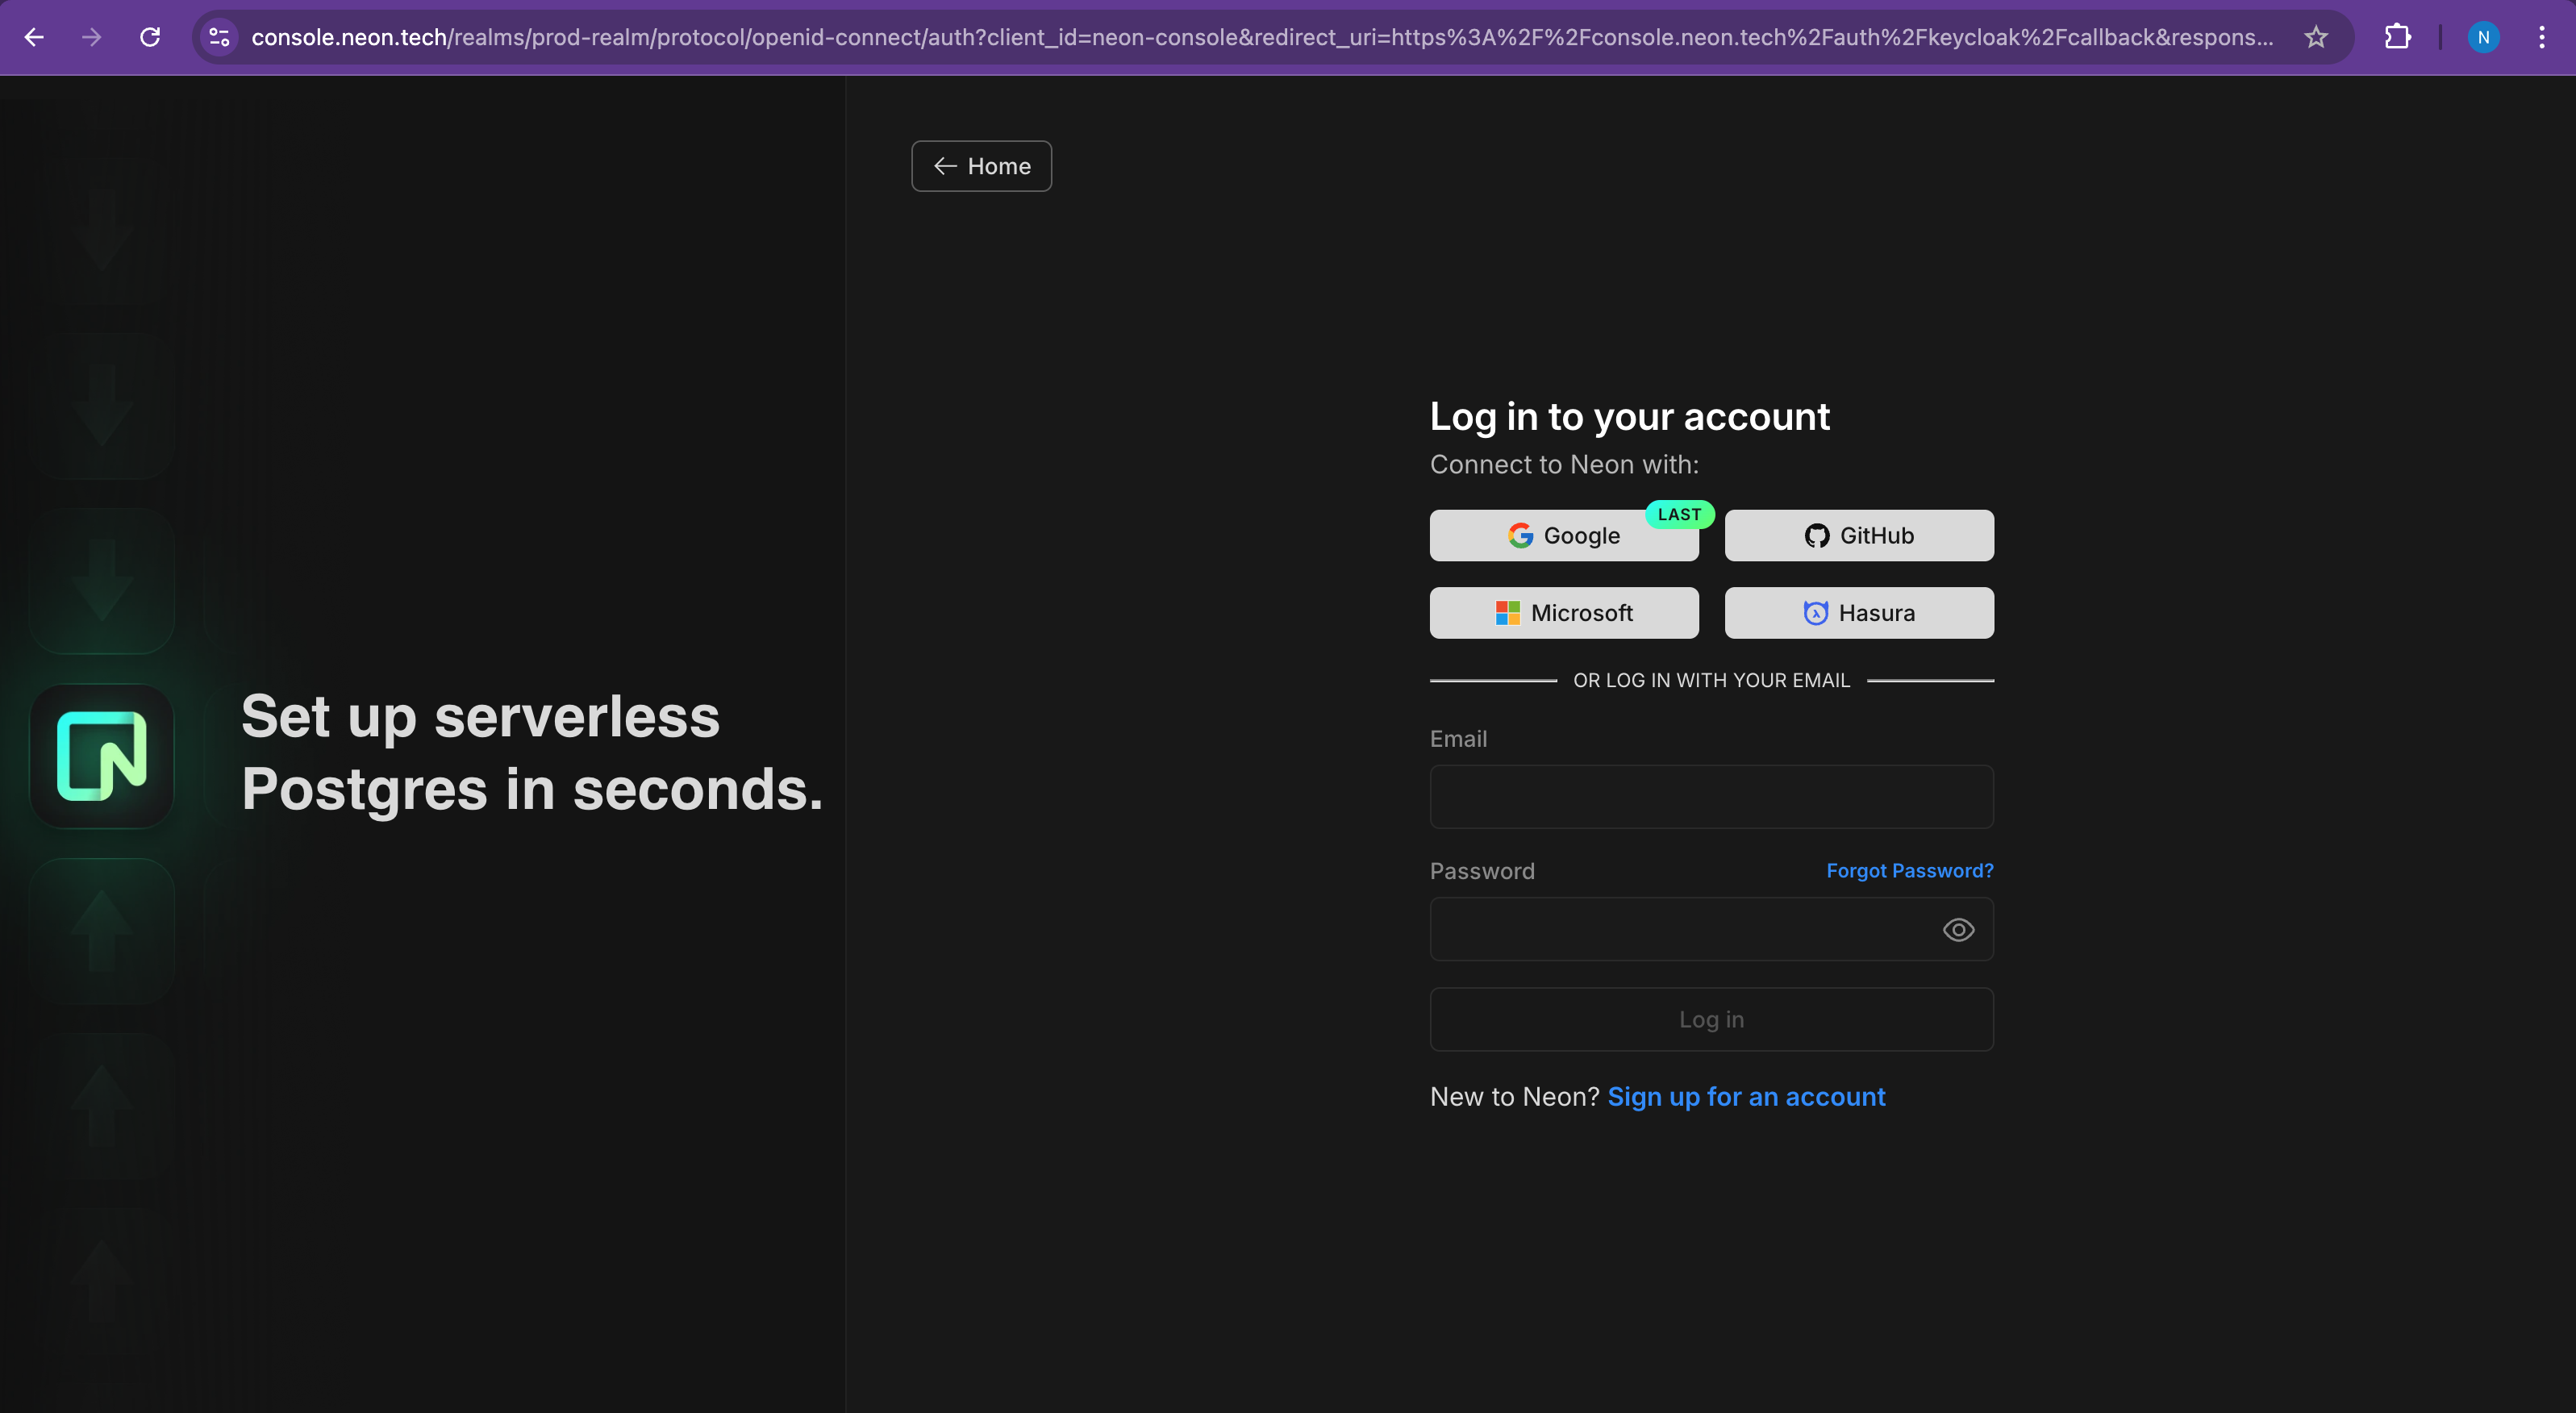Click the LAST badge on Google button
Image resolution: width=2576 pixels, height=1413 pixels.
[x=1680, y=515]
